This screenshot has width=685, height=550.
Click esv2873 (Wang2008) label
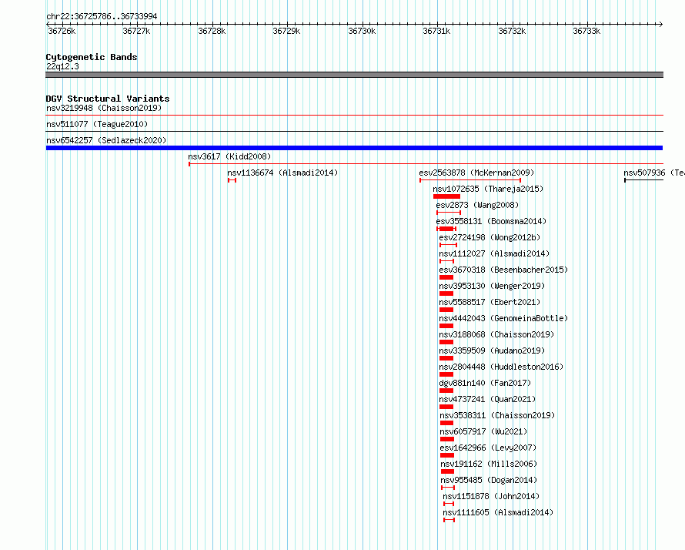[x=477, y=205]
